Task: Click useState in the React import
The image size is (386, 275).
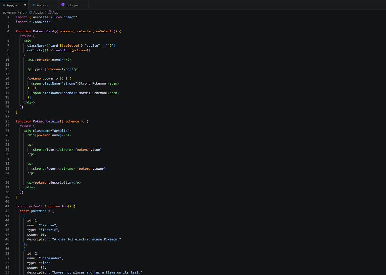Action: [41, 17]
